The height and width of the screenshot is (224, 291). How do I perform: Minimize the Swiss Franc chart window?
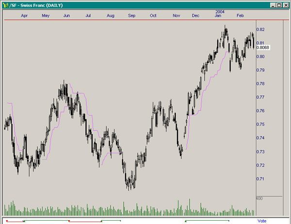(273, 5)
